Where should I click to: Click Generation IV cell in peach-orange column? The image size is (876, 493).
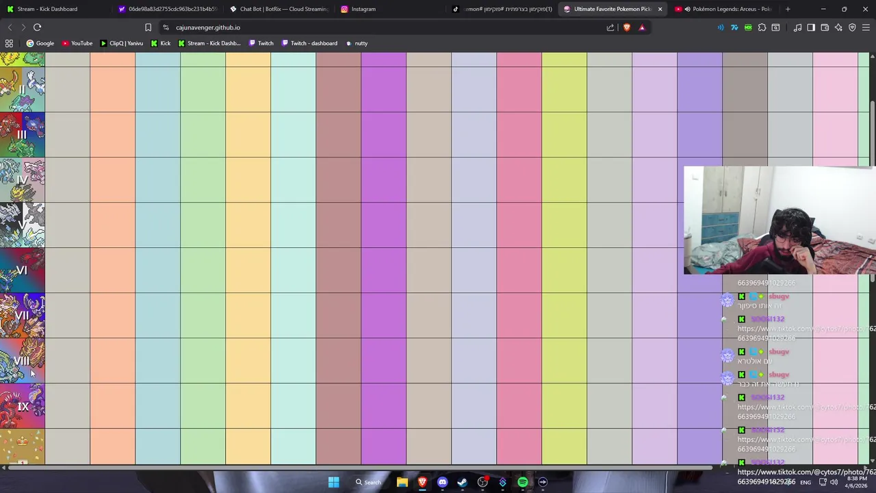click(113, 180)
